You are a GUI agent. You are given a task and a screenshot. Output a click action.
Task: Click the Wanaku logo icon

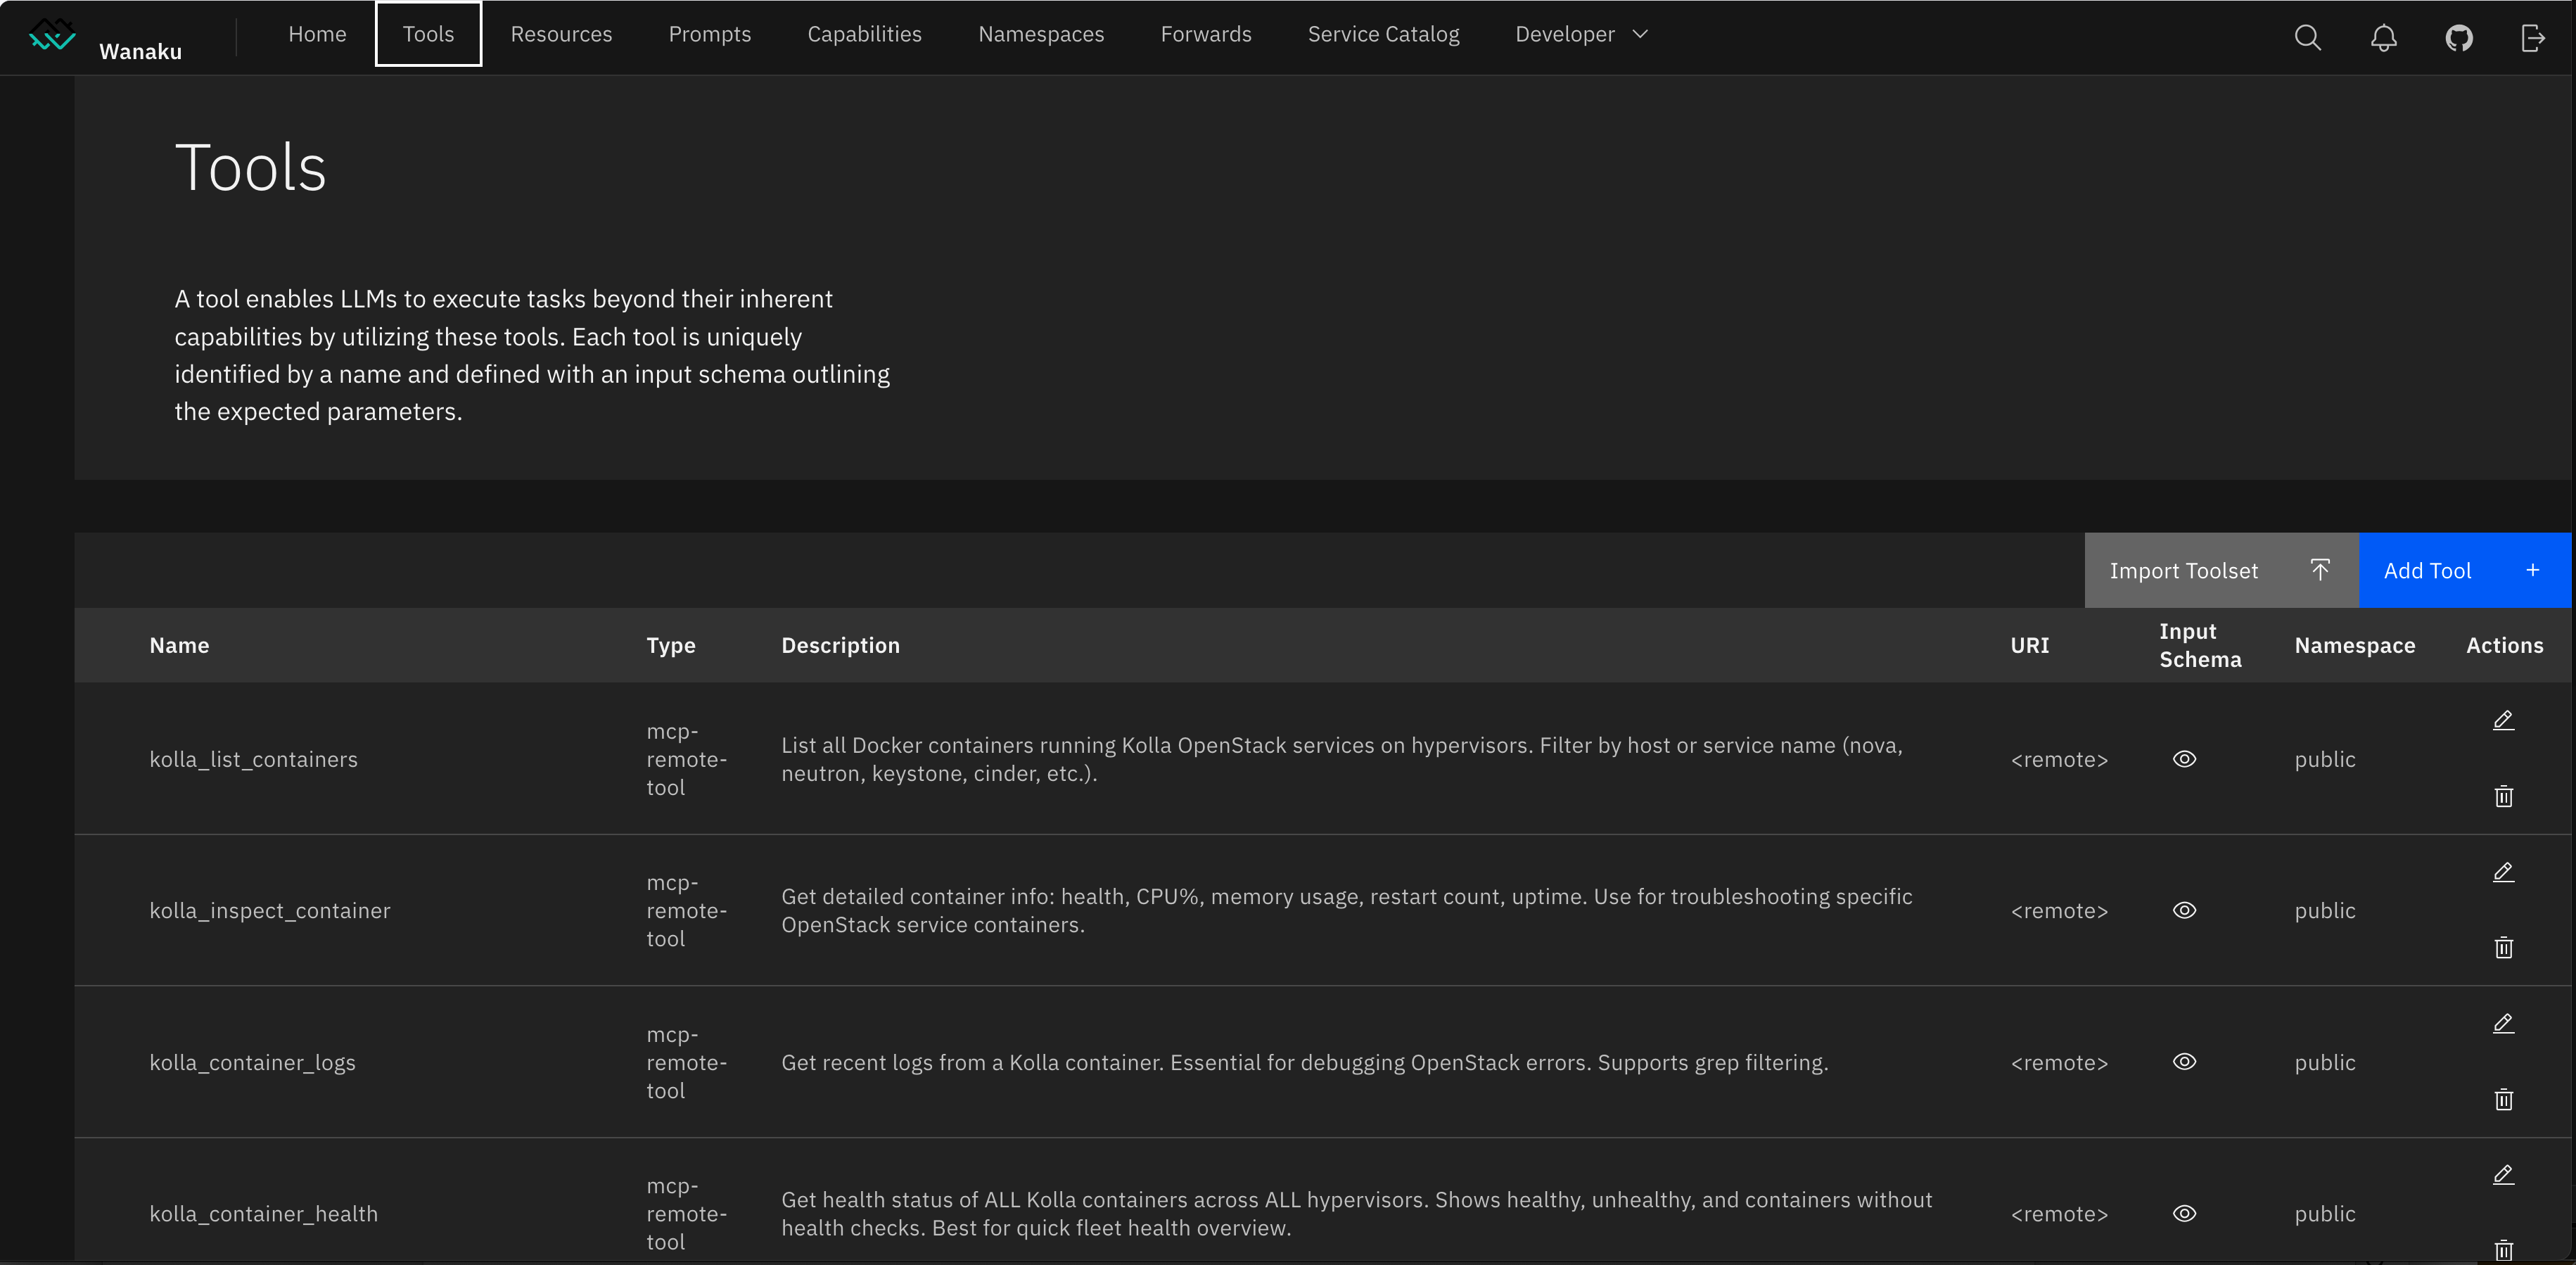(52, 36)
